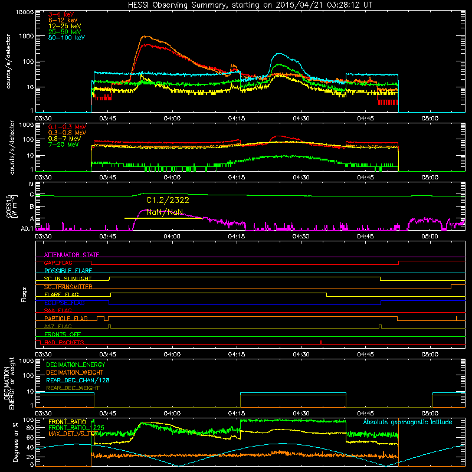Click the GOES15 axis label
The height and width of the screenshot is (472, 472).
[12, 206]
